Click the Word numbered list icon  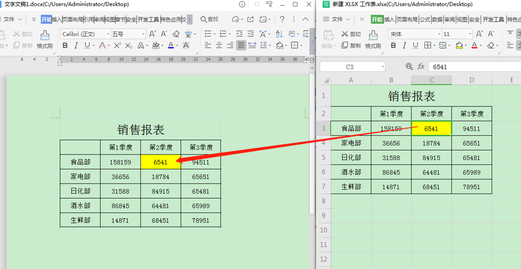pos(223,34)
